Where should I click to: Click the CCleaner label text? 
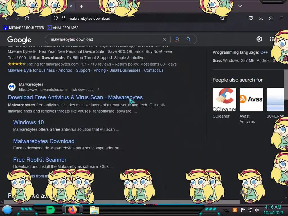(221, 116)
